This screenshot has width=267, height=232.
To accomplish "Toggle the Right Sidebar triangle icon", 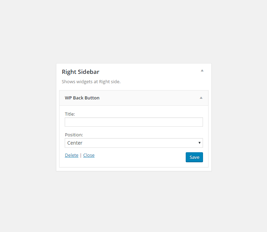I will click(202, 70).
